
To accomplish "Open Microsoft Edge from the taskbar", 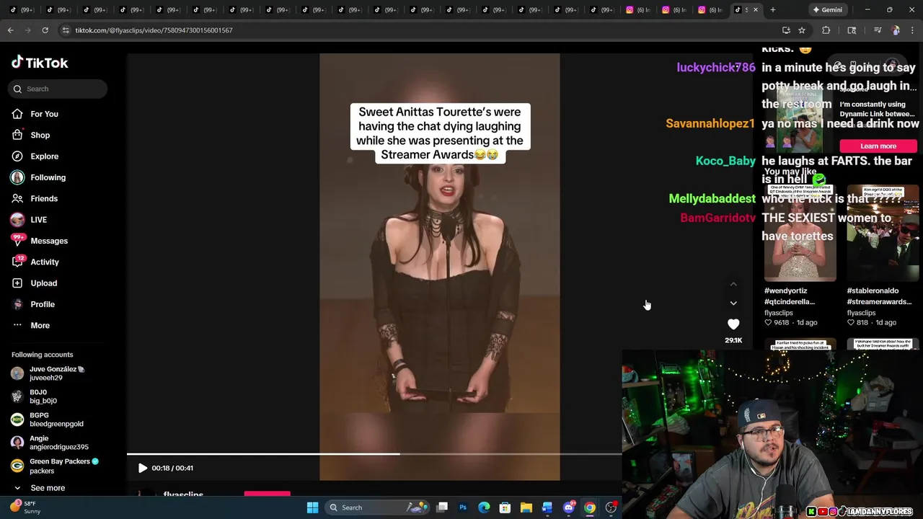I will [484, 507].
